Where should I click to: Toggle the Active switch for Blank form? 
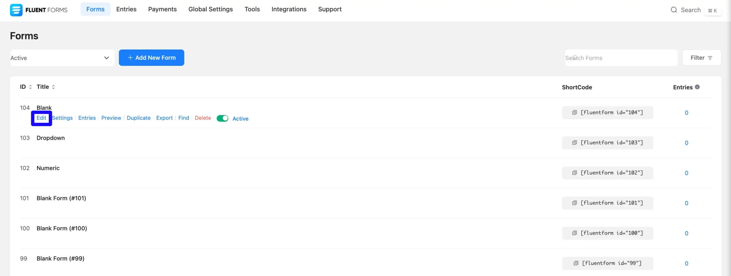coord(222,118)
